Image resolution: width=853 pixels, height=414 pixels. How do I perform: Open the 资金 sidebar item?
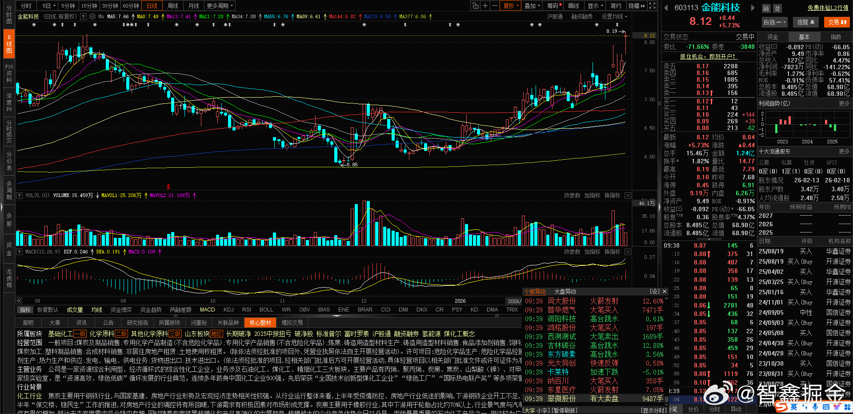pyautogui.click(x=9, y=248)
